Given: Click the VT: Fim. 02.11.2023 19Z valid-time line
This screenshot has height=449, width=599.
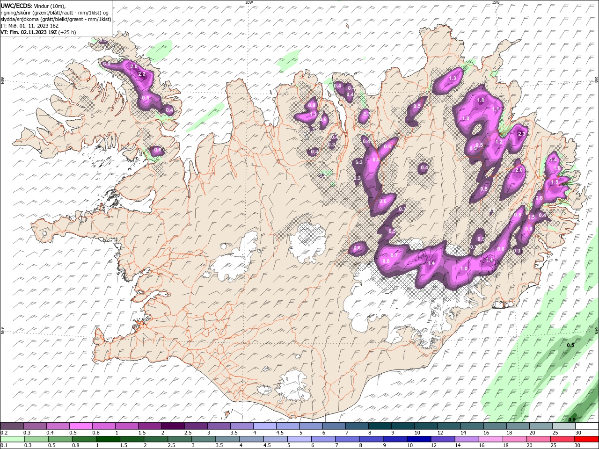Looking at the screenshot, I should pyautogui.click(x=38, y=32).
